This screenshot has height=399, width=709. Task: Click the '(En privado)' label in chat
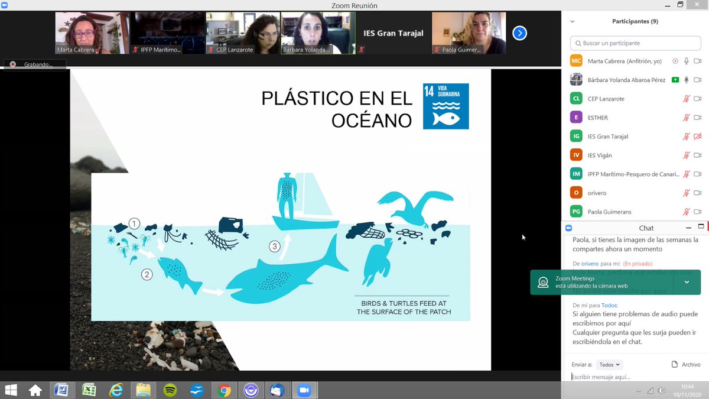point(638,264)
